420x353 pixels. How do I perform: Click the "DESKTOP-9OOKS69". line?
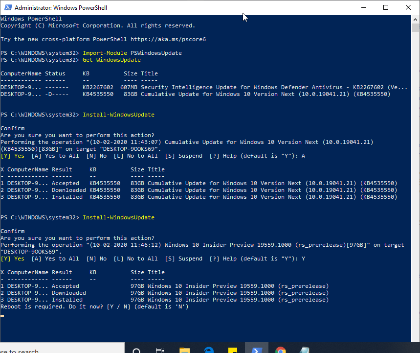[31, 252]
